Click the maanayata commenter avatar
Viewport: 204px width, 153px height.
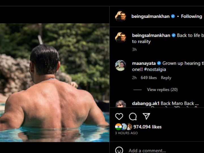120,66
